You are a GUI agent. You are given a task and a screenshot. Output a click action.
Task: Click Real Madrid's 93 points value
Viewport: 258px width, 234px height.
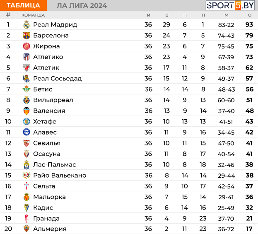(x=249, y=25)
